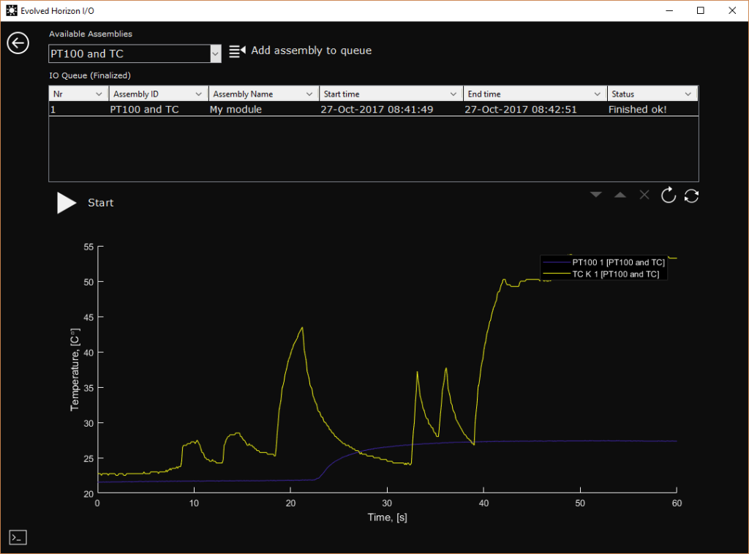The height and width of the screenshot is (554, 749).
Task: Move queue item down with down arrow
Action: point(596,195)
